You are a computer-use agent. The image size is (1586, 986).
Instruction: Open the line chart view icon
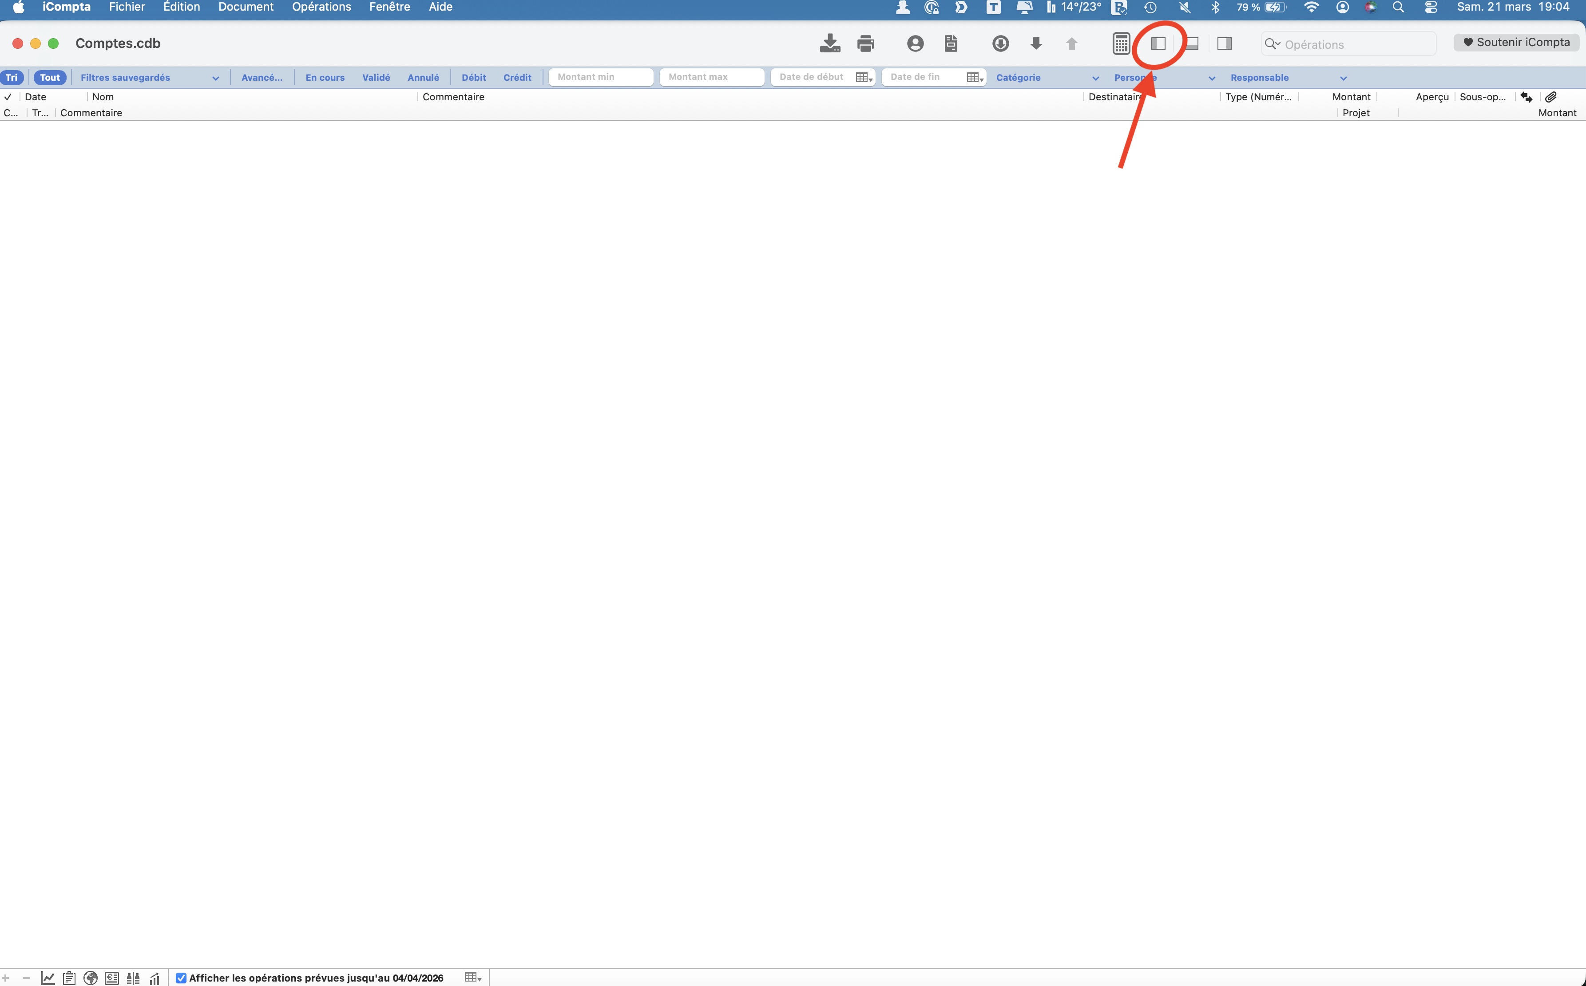point(48,978)
